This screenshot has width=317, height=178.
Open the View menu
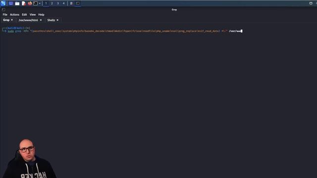[x=33, y=14]
